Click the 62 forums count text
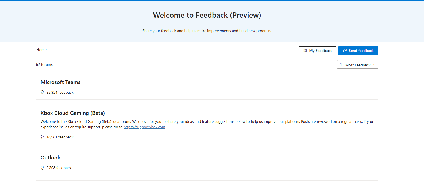 [44, 64]
